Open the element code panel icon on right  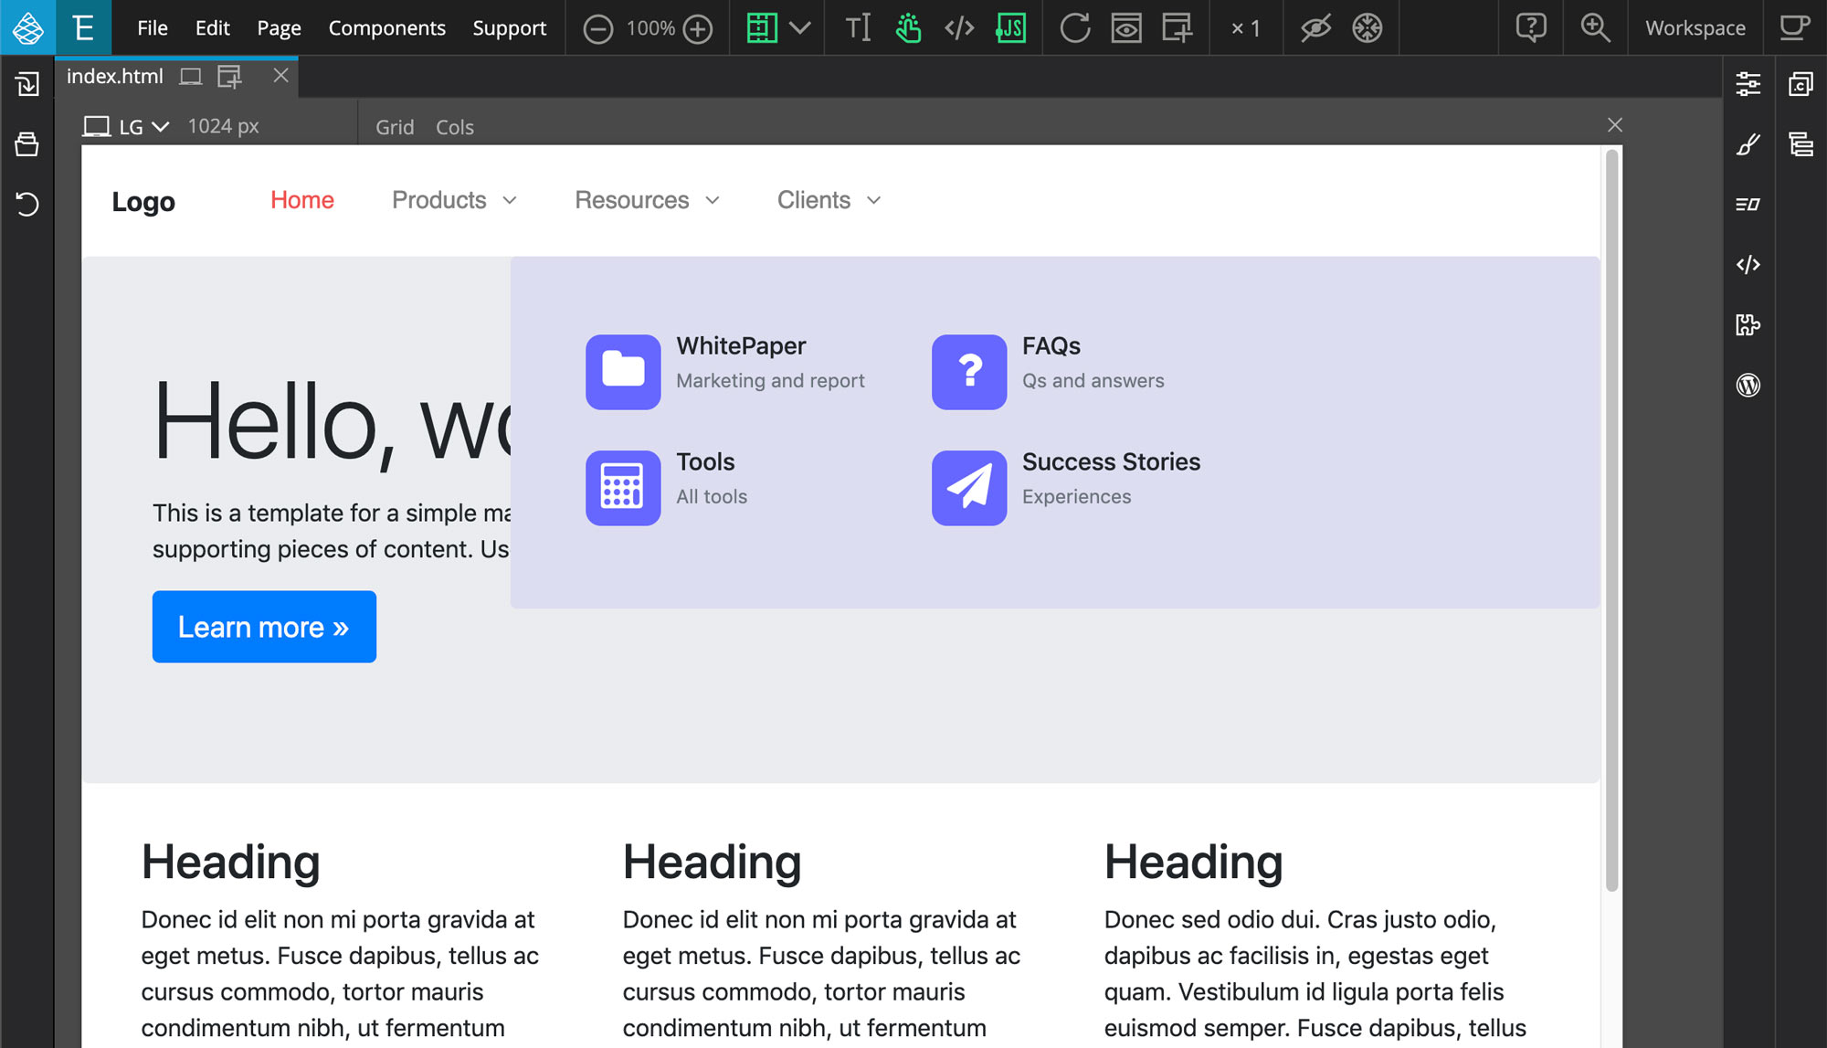(1748, 265)
